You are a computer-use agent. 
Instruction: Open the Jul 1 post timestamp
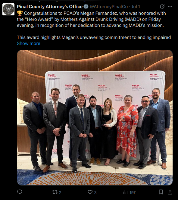[136, 7]
